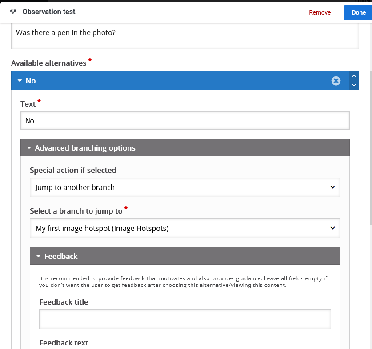Click the 'Special action if selected' label
The width and height of the screenshot is (372, 349).
pyautogui.click(x=73, y=170)
